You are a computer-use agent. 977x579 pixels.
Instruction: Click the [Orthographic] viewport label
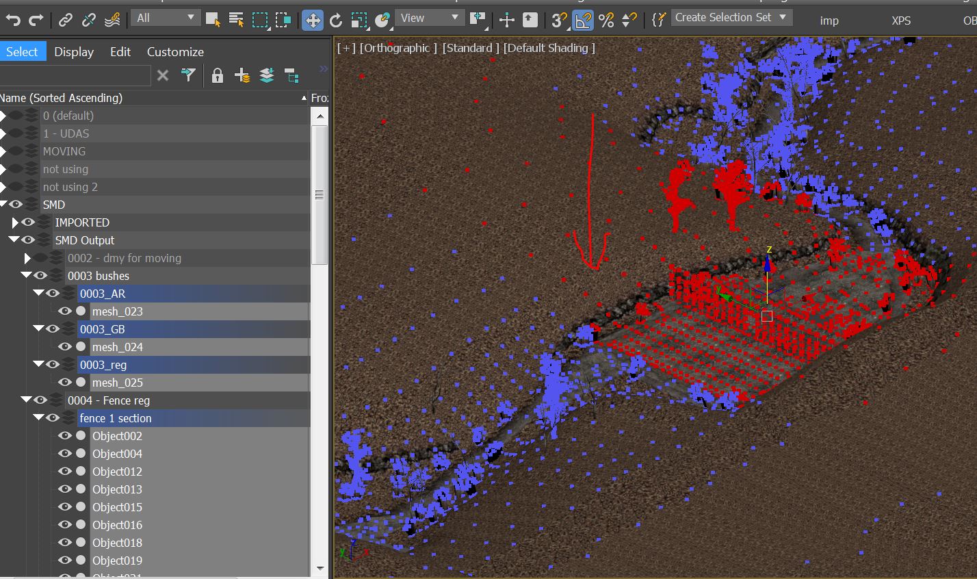click(398, 48)
